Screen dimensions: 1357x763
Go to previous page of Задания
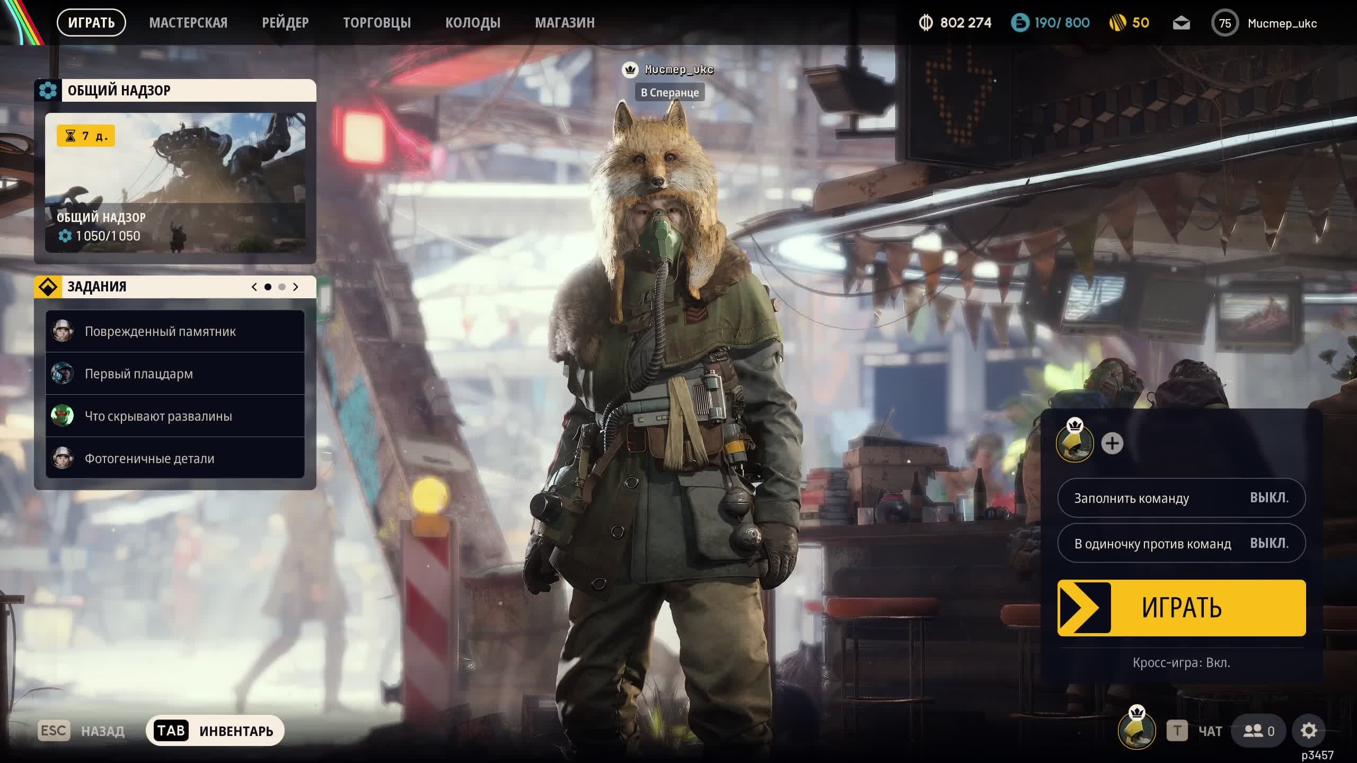click(254, 287)
